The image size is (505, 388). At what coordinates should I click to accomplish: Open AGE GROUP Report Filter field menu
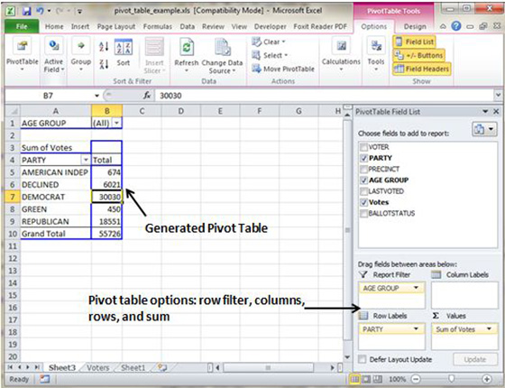[416, 288]
